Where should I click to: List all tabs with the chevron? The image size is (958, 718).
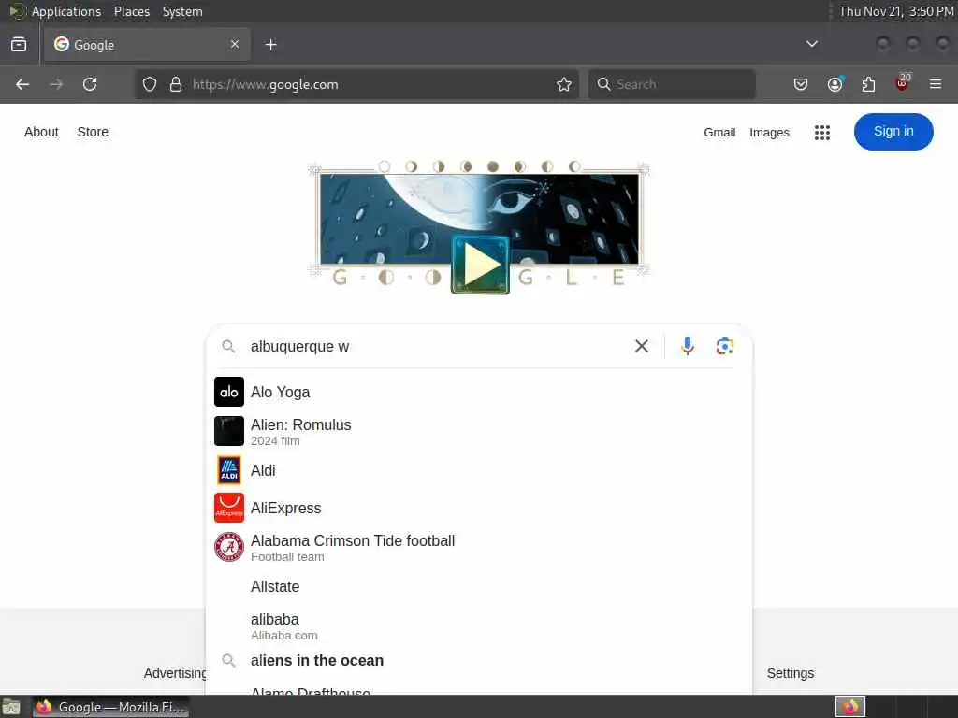(x=811, y=44)
